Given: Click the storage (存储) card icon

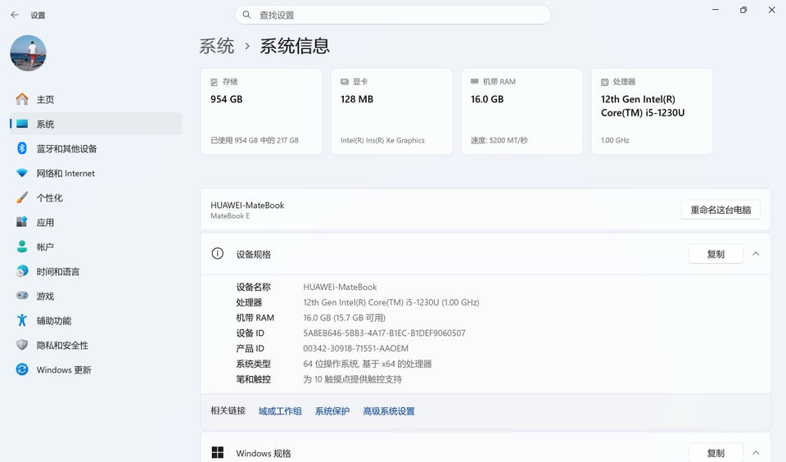Looking at the screenshot, I should tap(214, 82).
